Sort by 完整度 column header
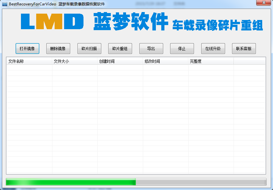The image size is (273, 190). [211, 61]
